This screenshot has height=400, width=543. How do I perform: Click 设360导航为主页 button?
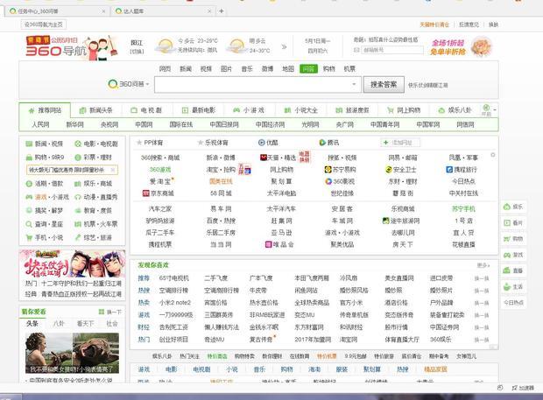pos(44,25)
